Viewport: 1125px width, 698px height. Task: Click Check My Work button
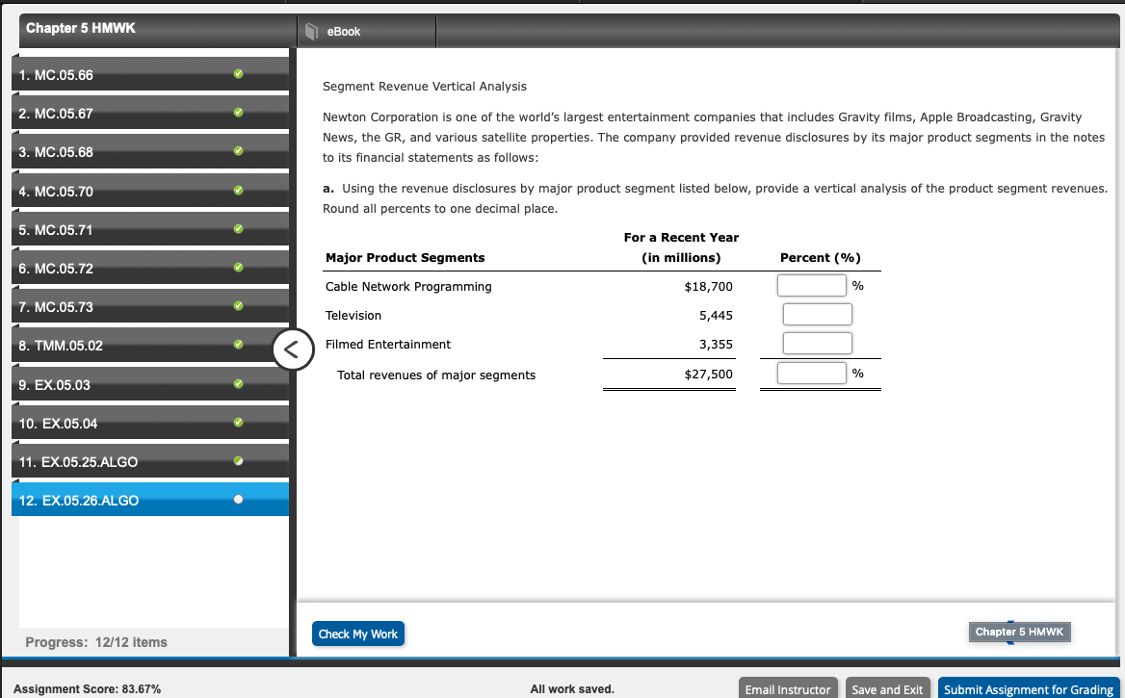click(358, 633)
